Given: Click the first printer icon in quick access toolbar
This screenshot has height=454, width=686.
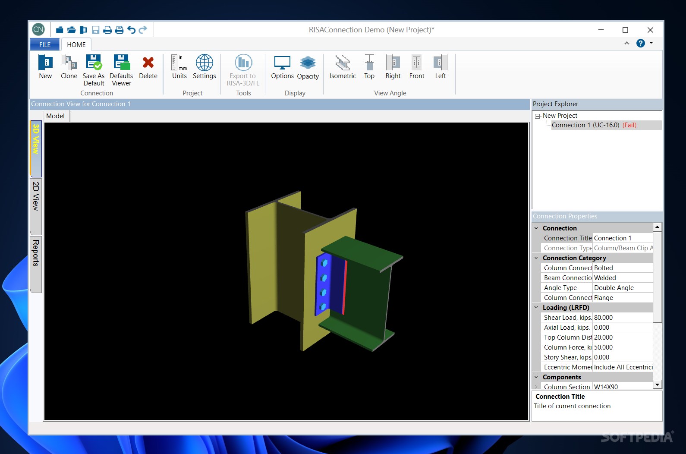Looking at the screenshot, I should click(x=107, y=30).
